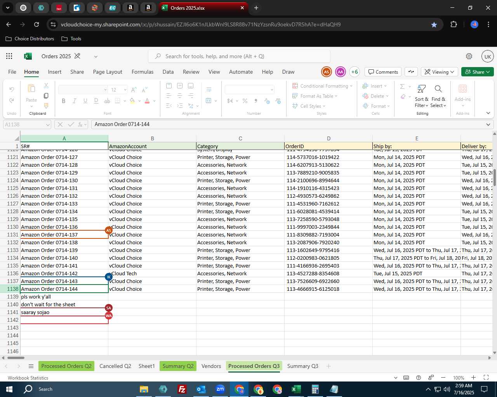Click the Wrap Text icon
The width and height of the screenshot is (497, 397).
pos(209,90)
